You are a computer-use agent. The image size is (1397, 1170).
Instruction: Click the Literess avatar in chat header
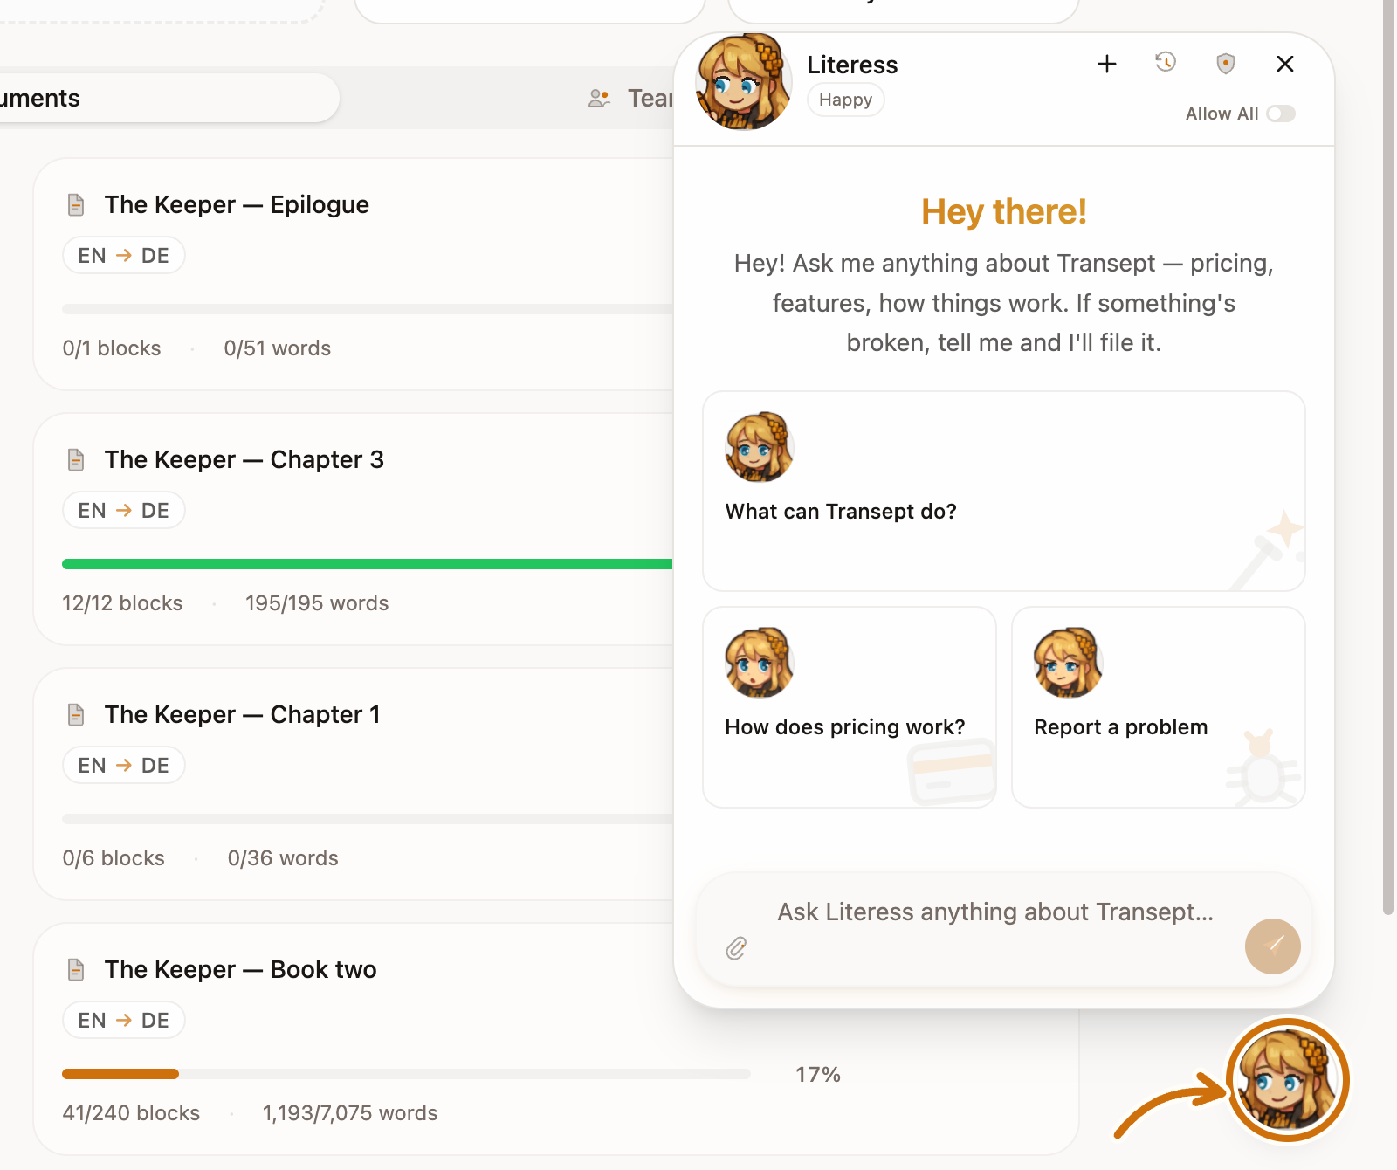pos(743,82)
